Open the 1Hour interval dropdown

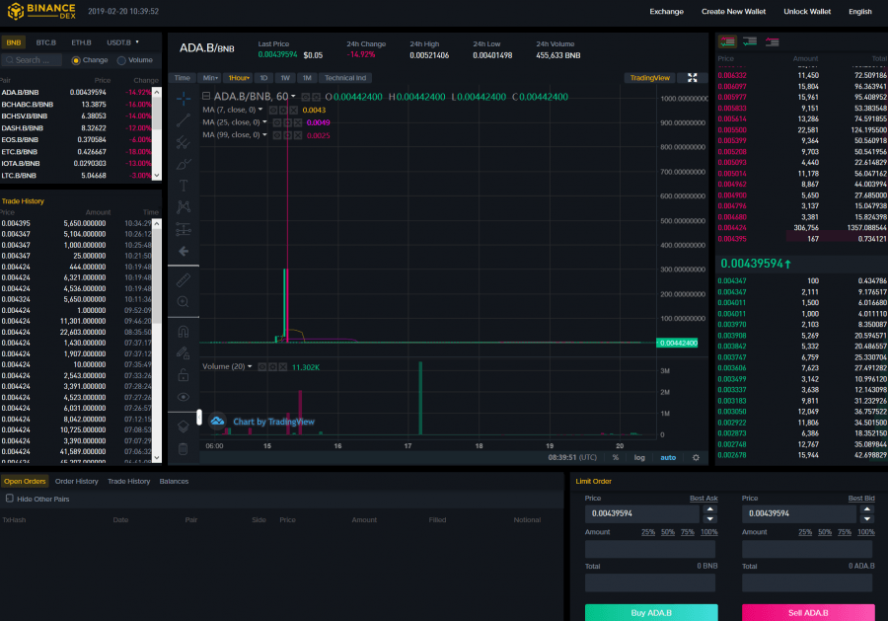pos(239,78)
